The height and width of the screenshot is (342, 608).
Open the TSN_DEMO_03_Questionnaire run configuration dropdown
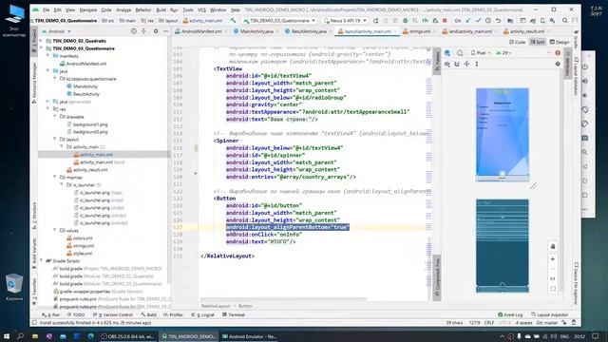(279, 21)
